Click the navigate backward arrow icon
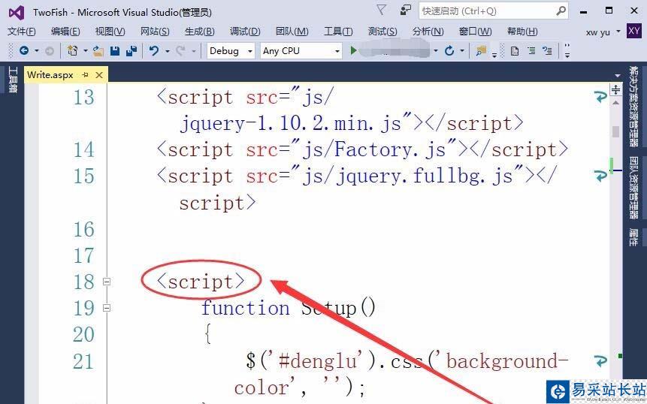The height and width of the screenshot is (404, 647). [x=24, y=51]
